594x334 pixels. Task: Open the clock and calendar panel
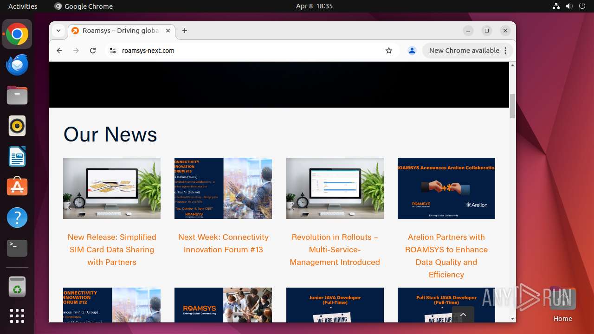coord(314,6)
